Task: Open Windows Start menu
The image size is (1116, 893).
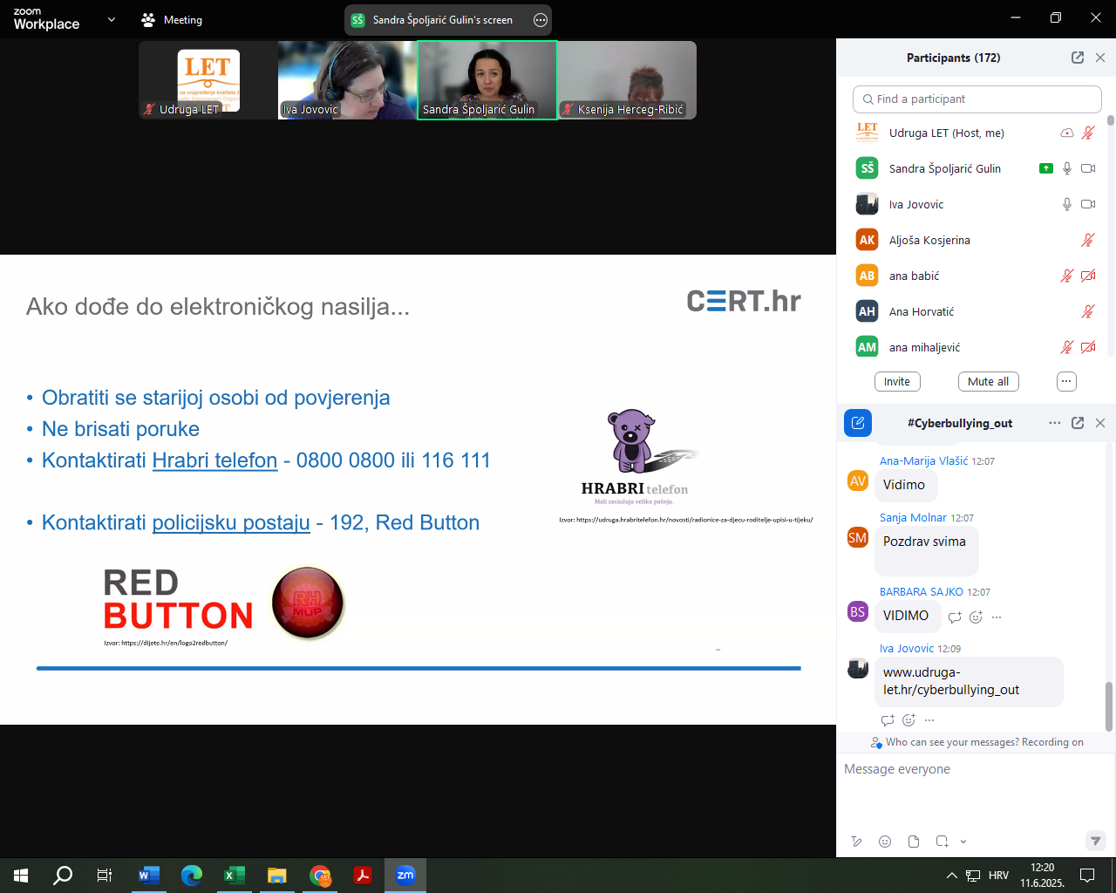Action: point(21,876)
